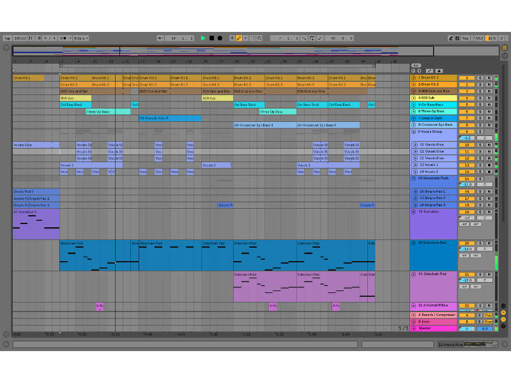Select the 37-Evolution 5 clip
This screenshot has width=511, height=383.
(36, 224)
